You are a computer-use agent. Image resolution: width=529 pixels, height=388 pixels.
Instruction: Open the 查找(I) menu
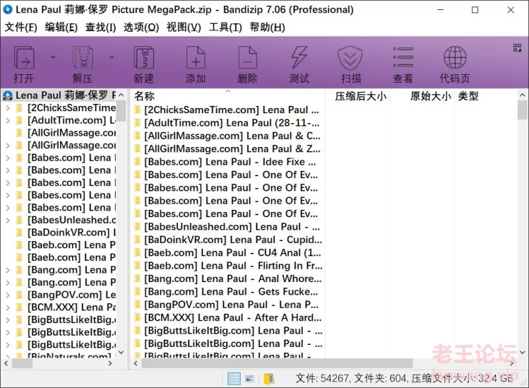101,27
